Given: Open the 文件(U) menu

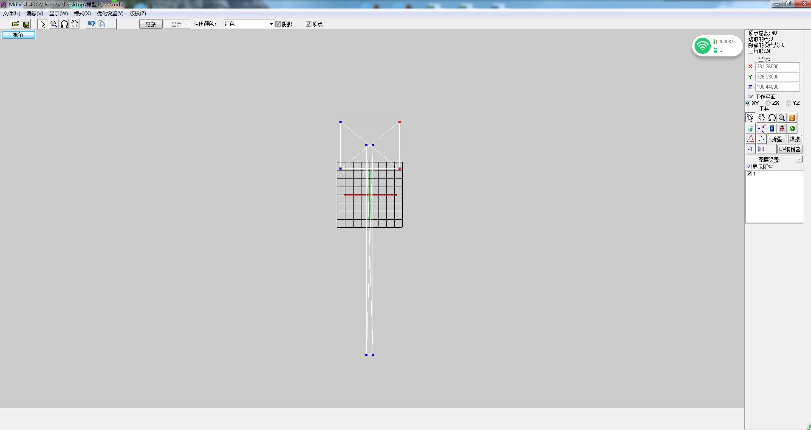Looking at the screenshot, I should coord(11,14).
